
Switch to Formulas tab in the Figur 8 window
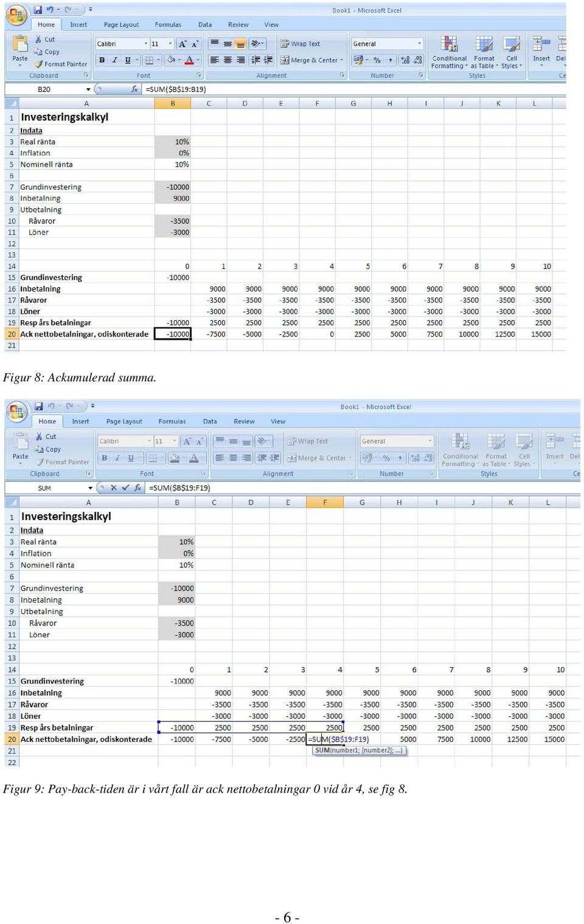pyautogui.click(x=168, y=24)
